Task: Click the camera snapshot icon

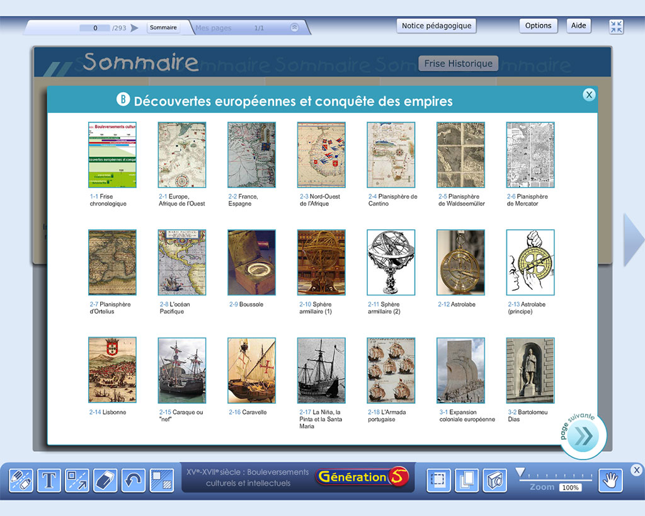Action: [494, 481]
